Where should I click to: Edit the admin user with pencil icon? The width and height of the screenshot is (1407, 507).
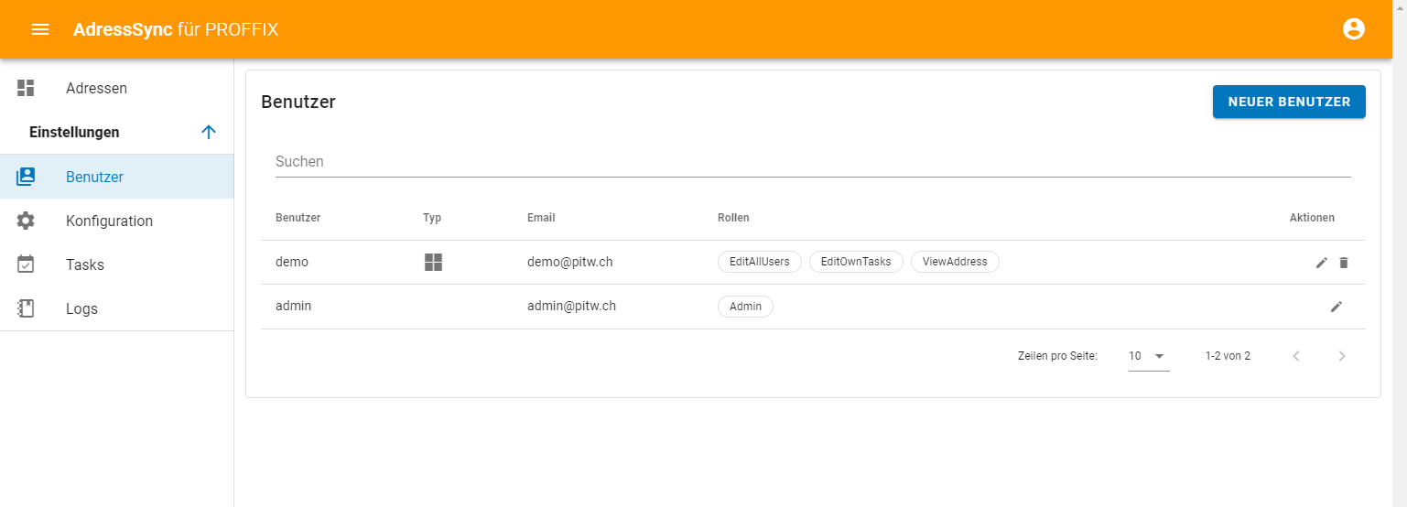(1336, 307)
